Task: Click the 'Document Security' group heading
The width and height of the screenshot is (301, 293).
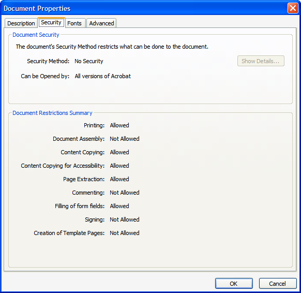Action: pyautogui.click(x=36, y=35)
